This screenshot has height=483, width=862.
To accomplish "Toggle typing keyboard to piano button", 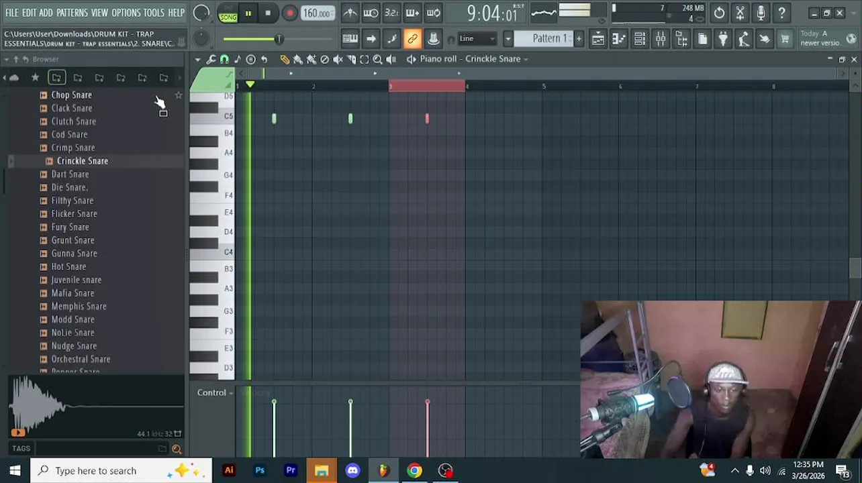I will (x=350, y=39).
